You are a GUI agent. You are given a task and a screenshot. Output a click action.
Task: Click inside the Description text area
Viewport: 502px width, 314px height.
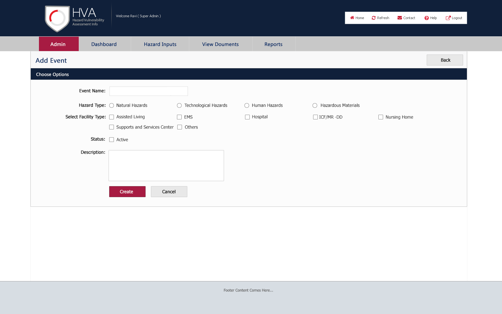click(x=166, y=165)
